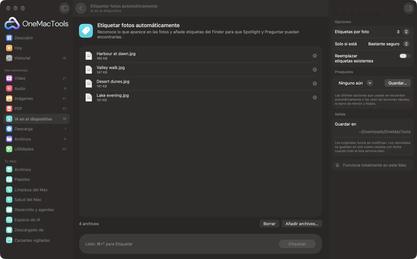Go back using the chevron button
The width and height of the screenshot is (417, 259).
pos(81,8)
